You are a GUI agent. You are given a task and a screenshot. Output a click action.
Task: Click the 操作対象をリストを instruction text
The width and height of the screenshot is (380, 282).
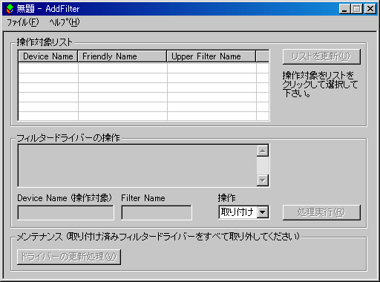tap(320, 85)
